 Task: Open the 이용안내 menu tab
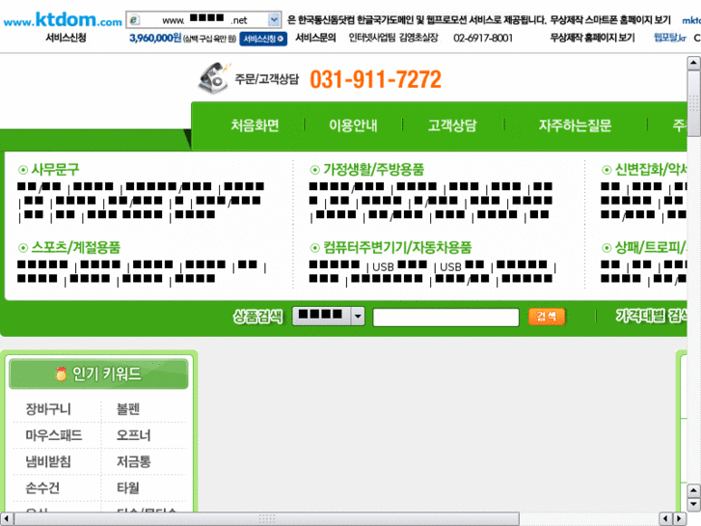(x=353, y=125)
